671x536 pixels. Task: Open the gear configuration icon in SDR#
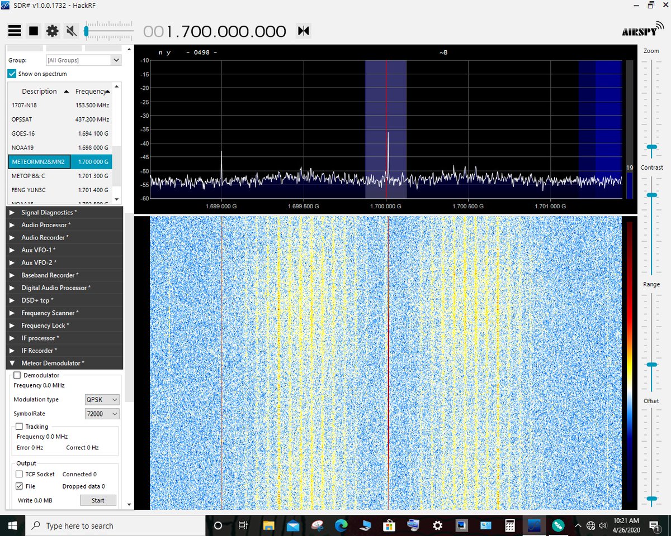coord(53,31)
